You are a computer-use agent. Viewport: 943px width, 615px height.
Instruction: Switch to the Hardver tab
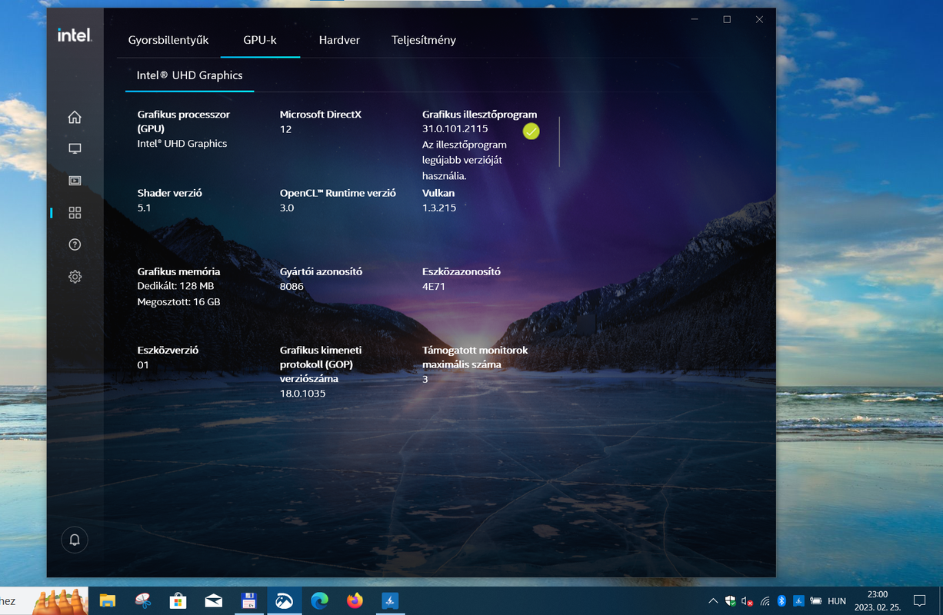click(339, 40)
